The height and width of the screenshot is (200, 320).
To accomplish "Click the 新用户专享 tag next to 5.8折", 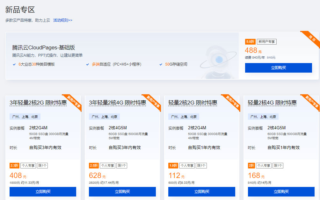I will click(x=267, y=42).
